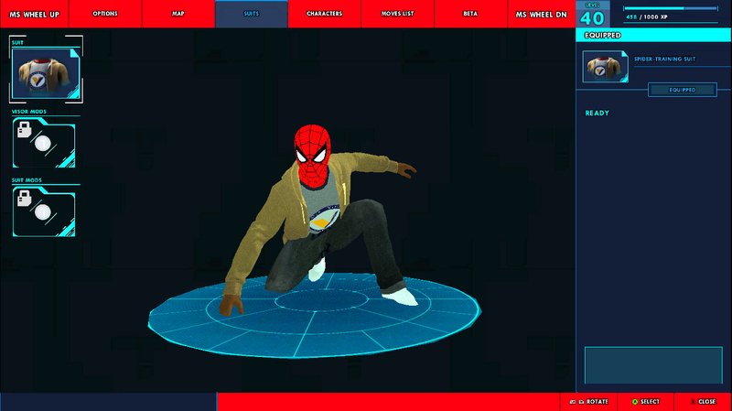Screen dimensions: 732x411
Task: Click the locked SUIT MODS slot
Action: 44,211
